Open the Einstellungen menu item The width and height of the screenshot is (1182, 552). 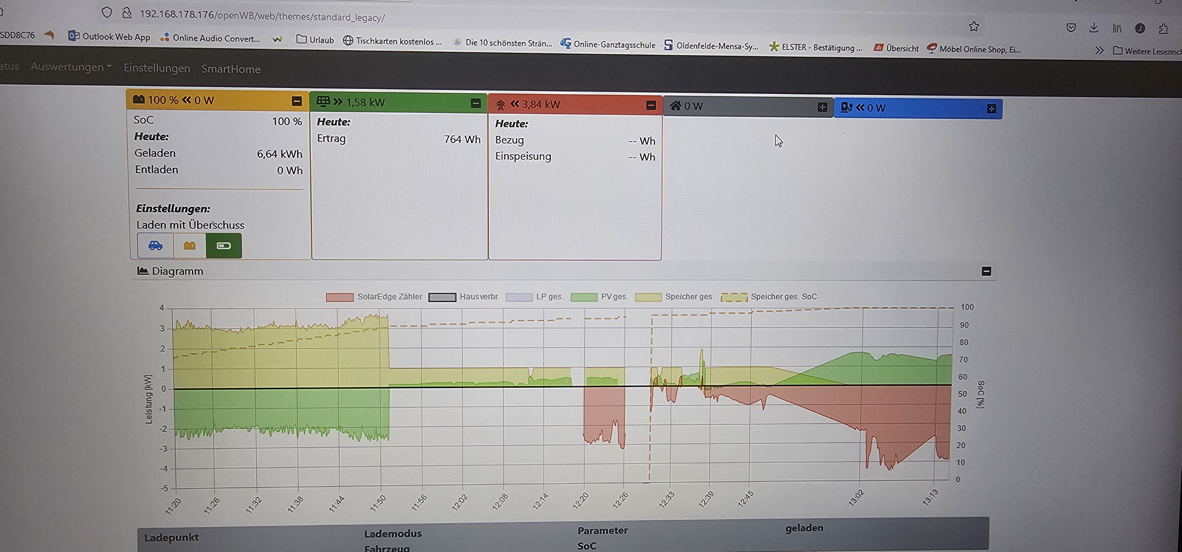click(157, 68)
